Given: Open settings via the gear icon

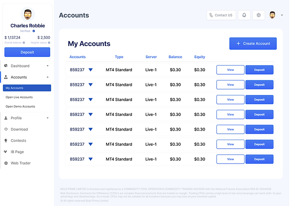Looking at the screenshot, I should click(259, 15).
